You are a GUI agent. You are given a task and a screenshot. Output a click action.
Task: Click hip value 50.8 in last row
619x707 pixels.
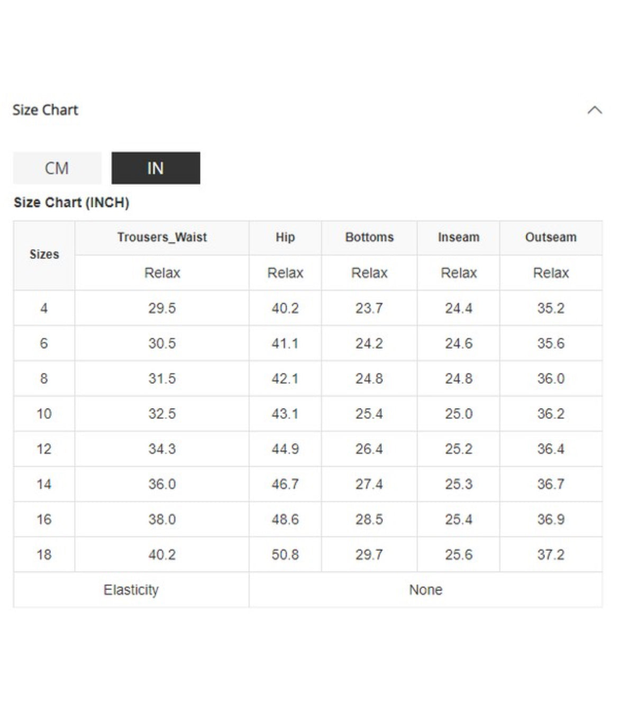[285, 555]
